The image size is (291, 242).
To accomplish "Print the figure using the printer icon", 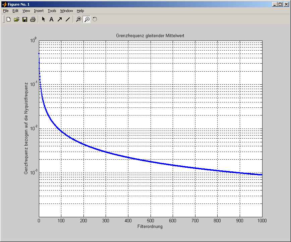I will point(33,19).
